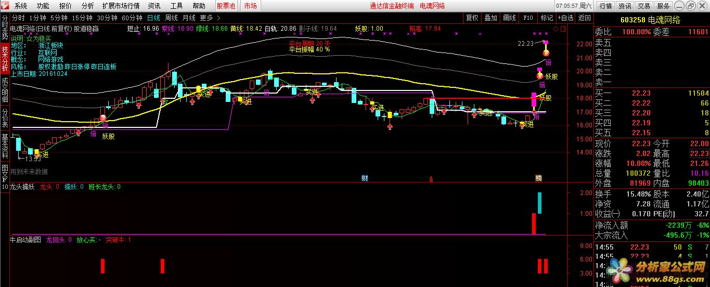Viewport: 710px width, 287px height.
Task: Switch to 月线 period
Action: 189,18
